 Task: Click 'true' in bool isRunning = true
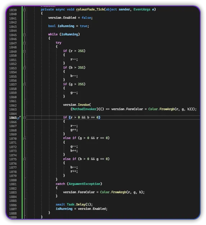84,26
